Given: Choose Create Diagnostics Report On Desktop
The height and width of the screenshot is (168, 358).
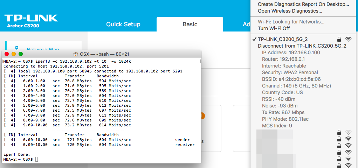Looking at the screenshot, I should [303, 4].
